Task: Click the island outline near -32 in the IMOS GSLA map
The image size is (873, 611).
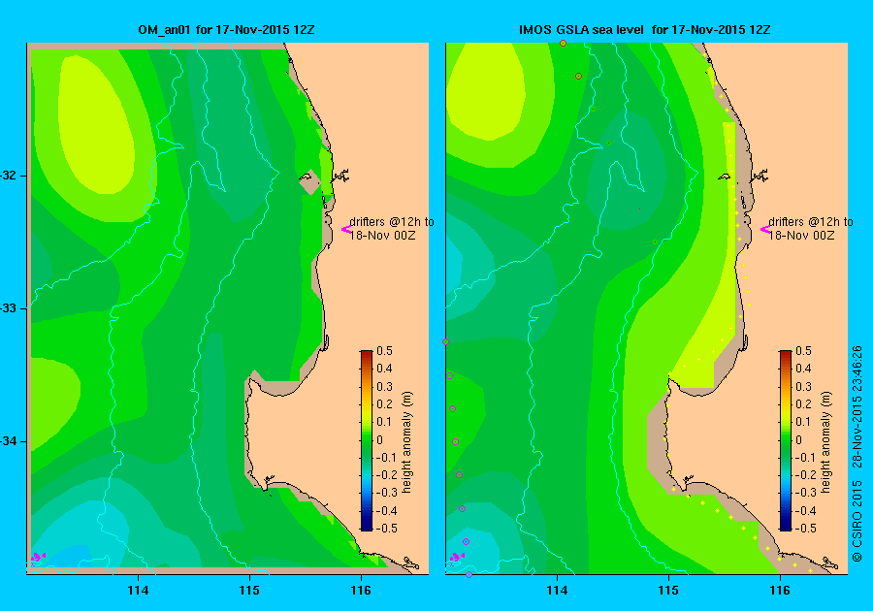Action: [724, 177]
